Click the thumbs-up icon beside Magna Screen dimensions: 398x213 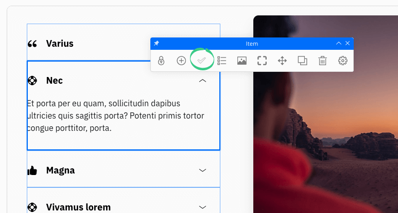click(x=32, y=170)
